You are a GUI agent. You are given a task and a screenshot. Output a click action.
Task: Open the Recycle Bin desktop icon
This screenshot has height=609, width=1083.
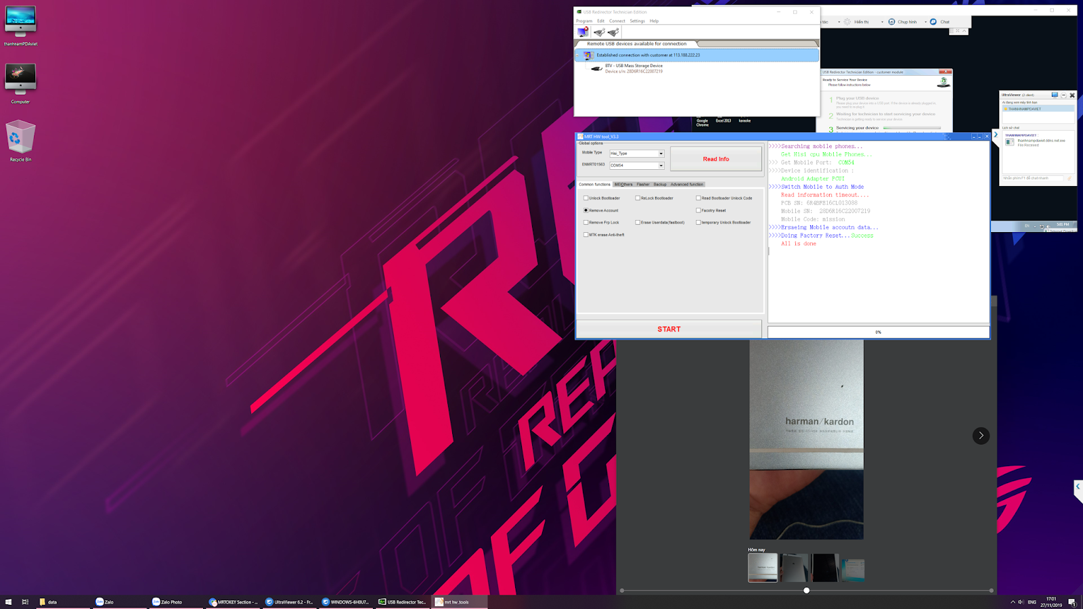[x=20, y=141]
